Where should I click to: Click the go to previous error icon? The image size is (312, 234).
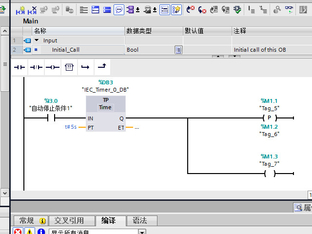[202, 10]
